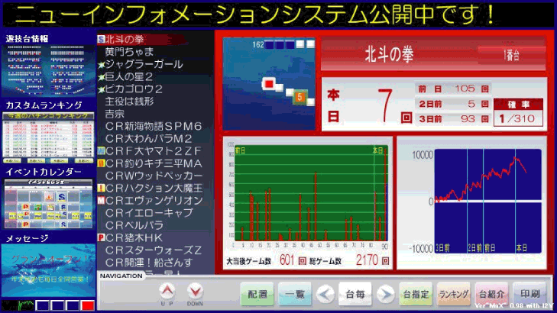Select CRハクション大魔王 in the list

pos(154,188)
